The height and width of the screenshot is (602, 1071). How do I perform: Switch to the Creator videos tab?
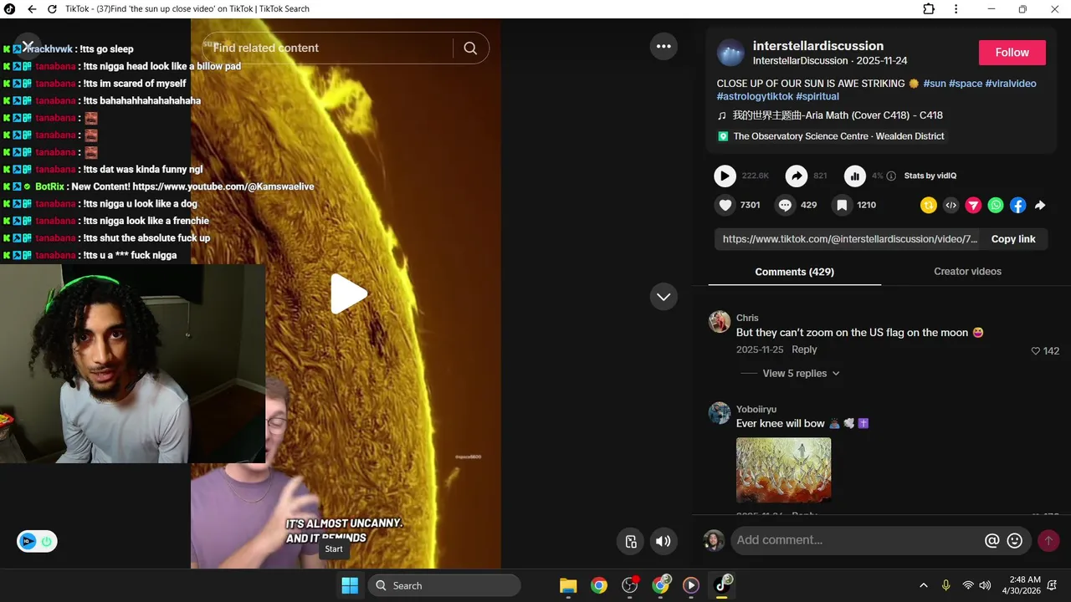[x=967, y=272]
